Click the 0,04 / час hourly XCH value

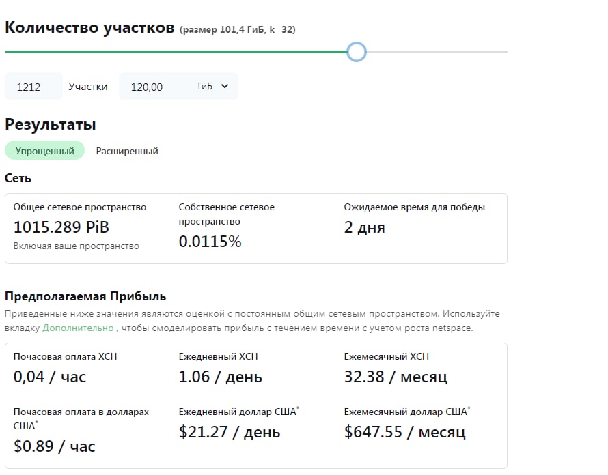point(50,377)
